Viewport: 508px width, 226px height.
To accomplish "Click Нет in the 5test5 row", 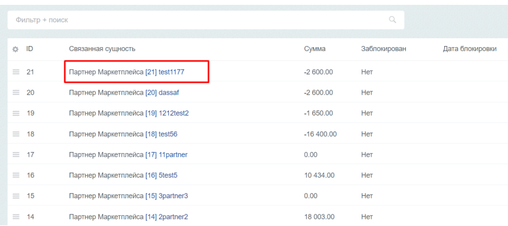I will 367,175.
